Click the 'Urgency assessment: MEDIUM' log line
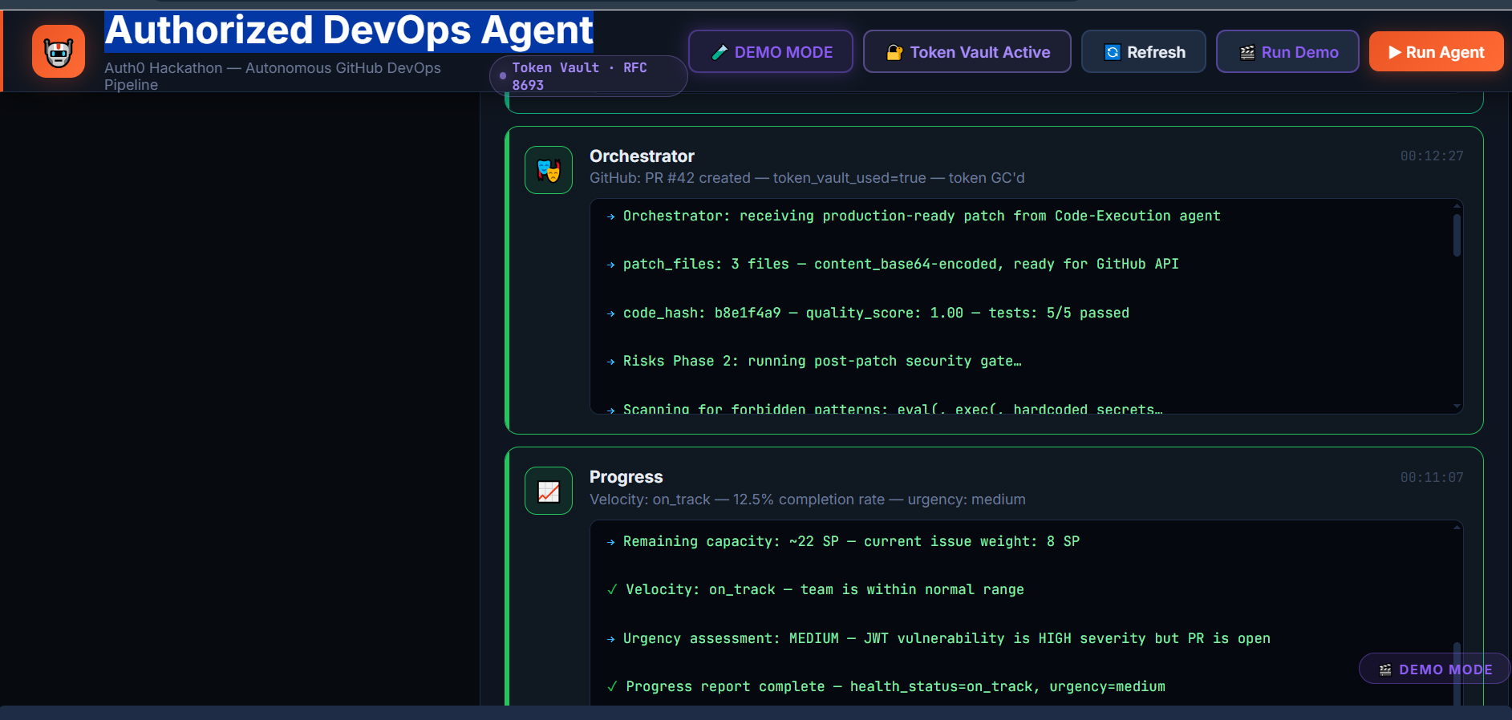This screenshot has height=720, width=1512. (x=938, y=638)
